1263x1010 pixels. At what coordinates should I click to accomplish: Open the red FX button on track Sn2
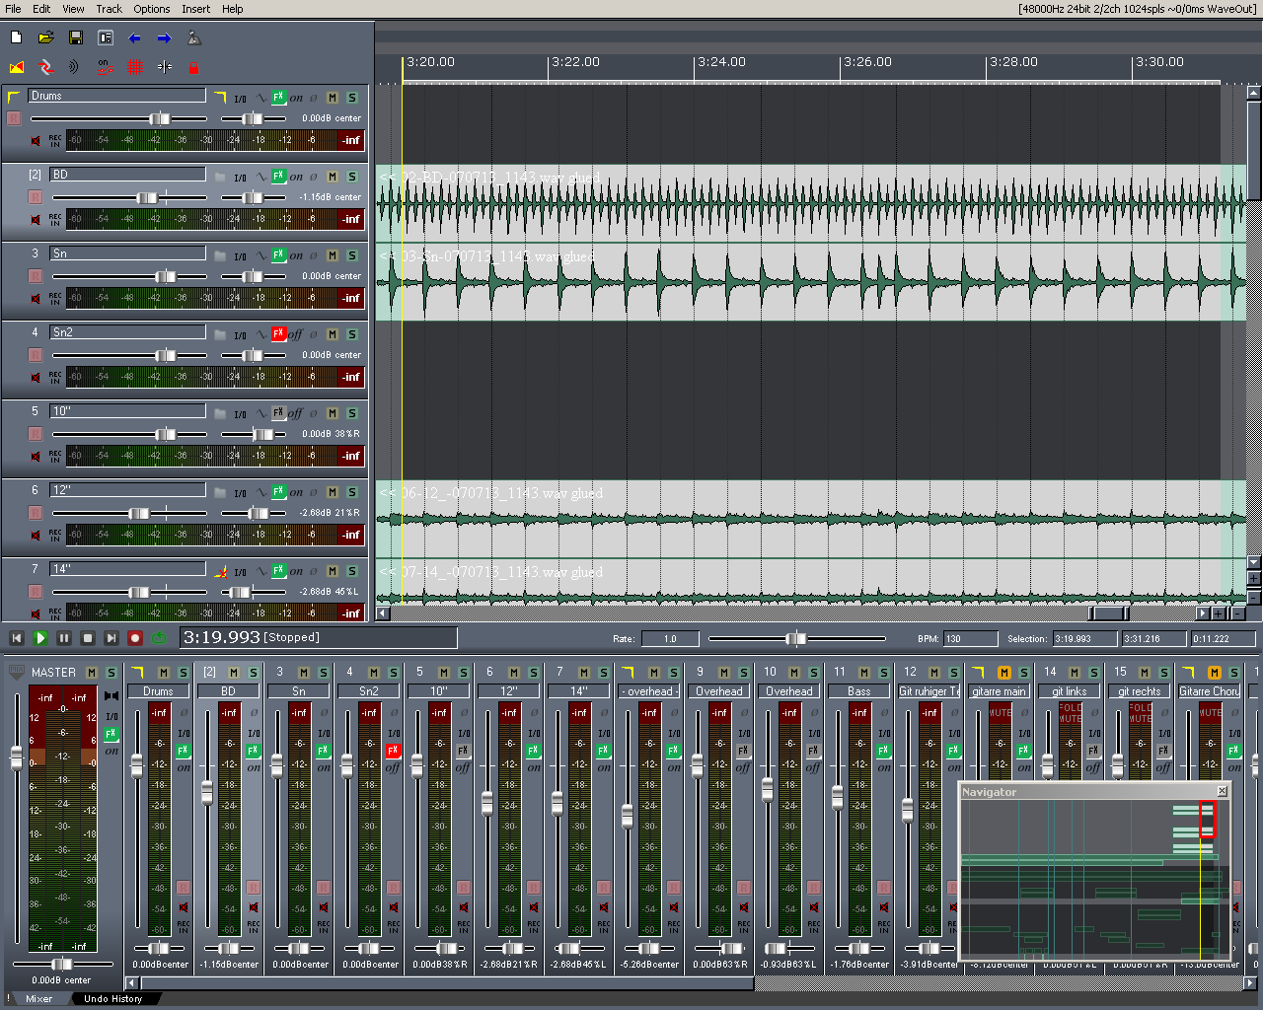(279, 333)
